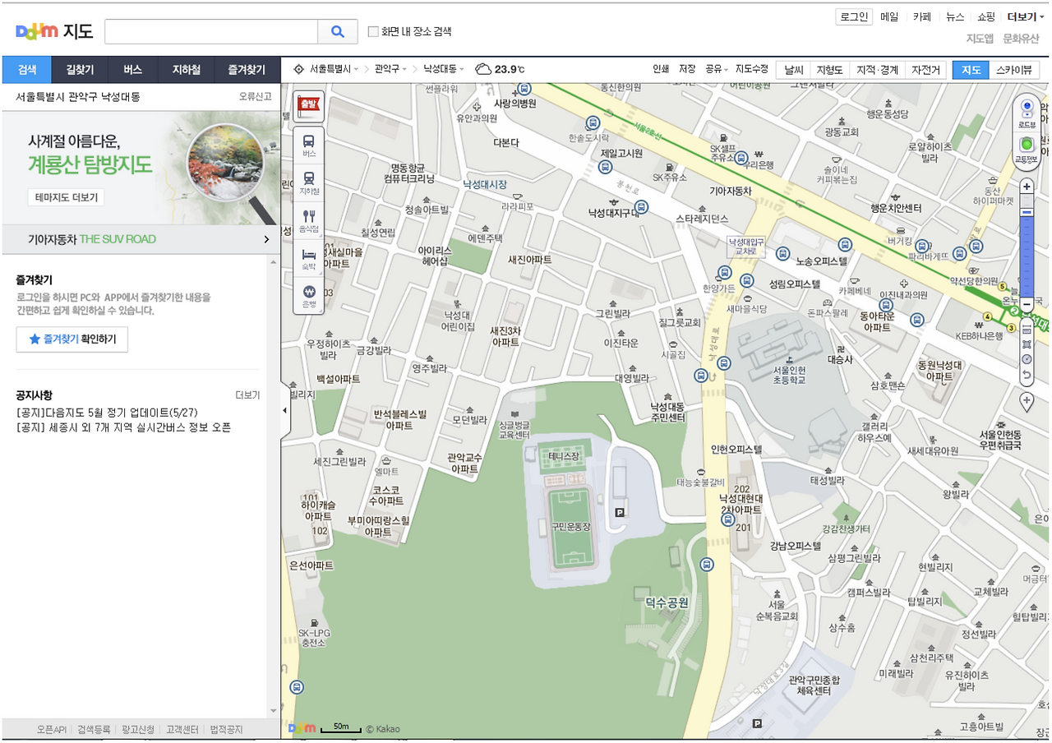Toggle the 지적·경계 cadastral overlay

tap(877, 70)
